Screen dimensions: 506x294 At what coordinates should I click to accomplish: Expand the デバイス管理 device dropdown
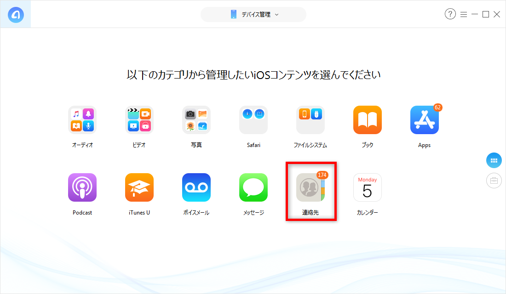[253, 14]
